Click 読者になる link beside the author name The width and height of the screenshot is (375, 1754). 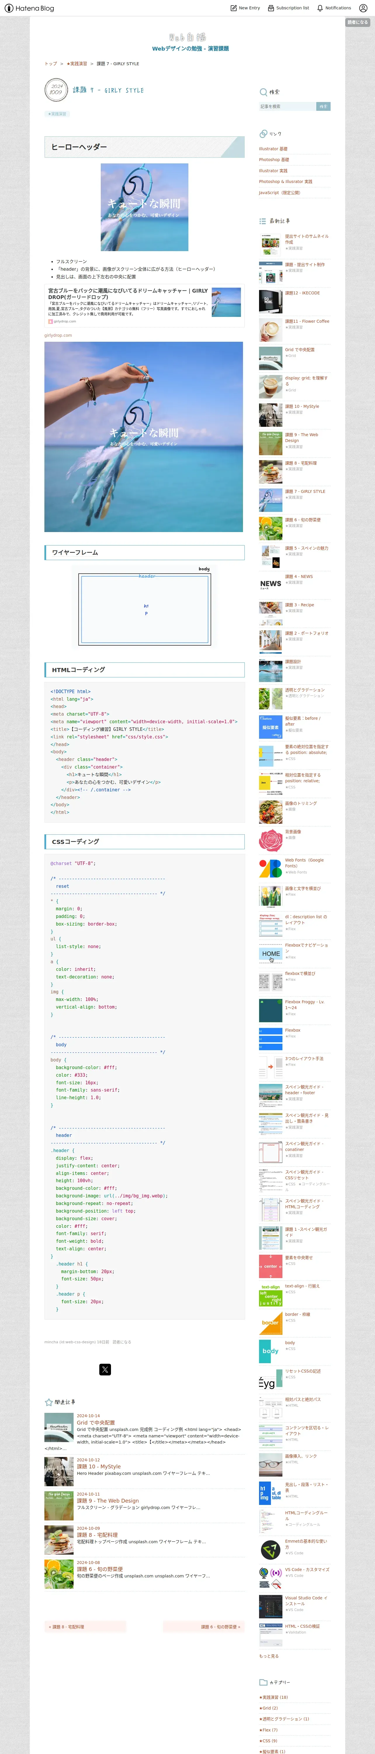click(122, 1342)
